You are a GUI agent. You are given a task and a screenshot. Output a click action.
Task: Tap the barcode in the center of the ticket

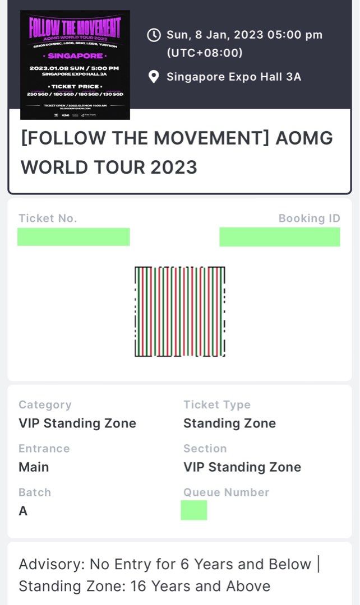point(179,310)
